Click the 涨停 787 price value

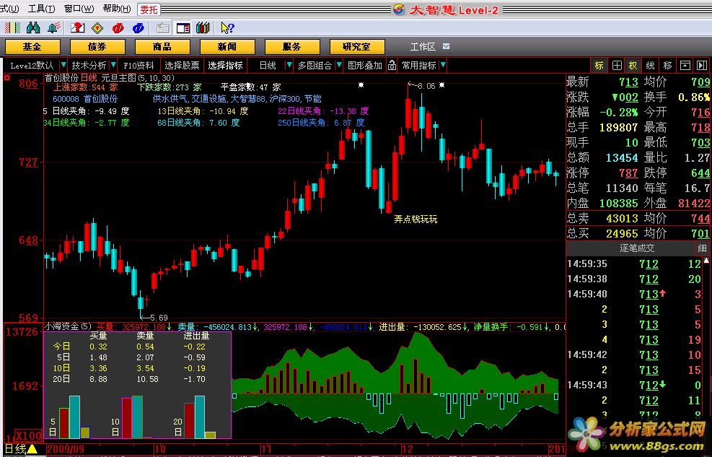click(x=628, y=173)
